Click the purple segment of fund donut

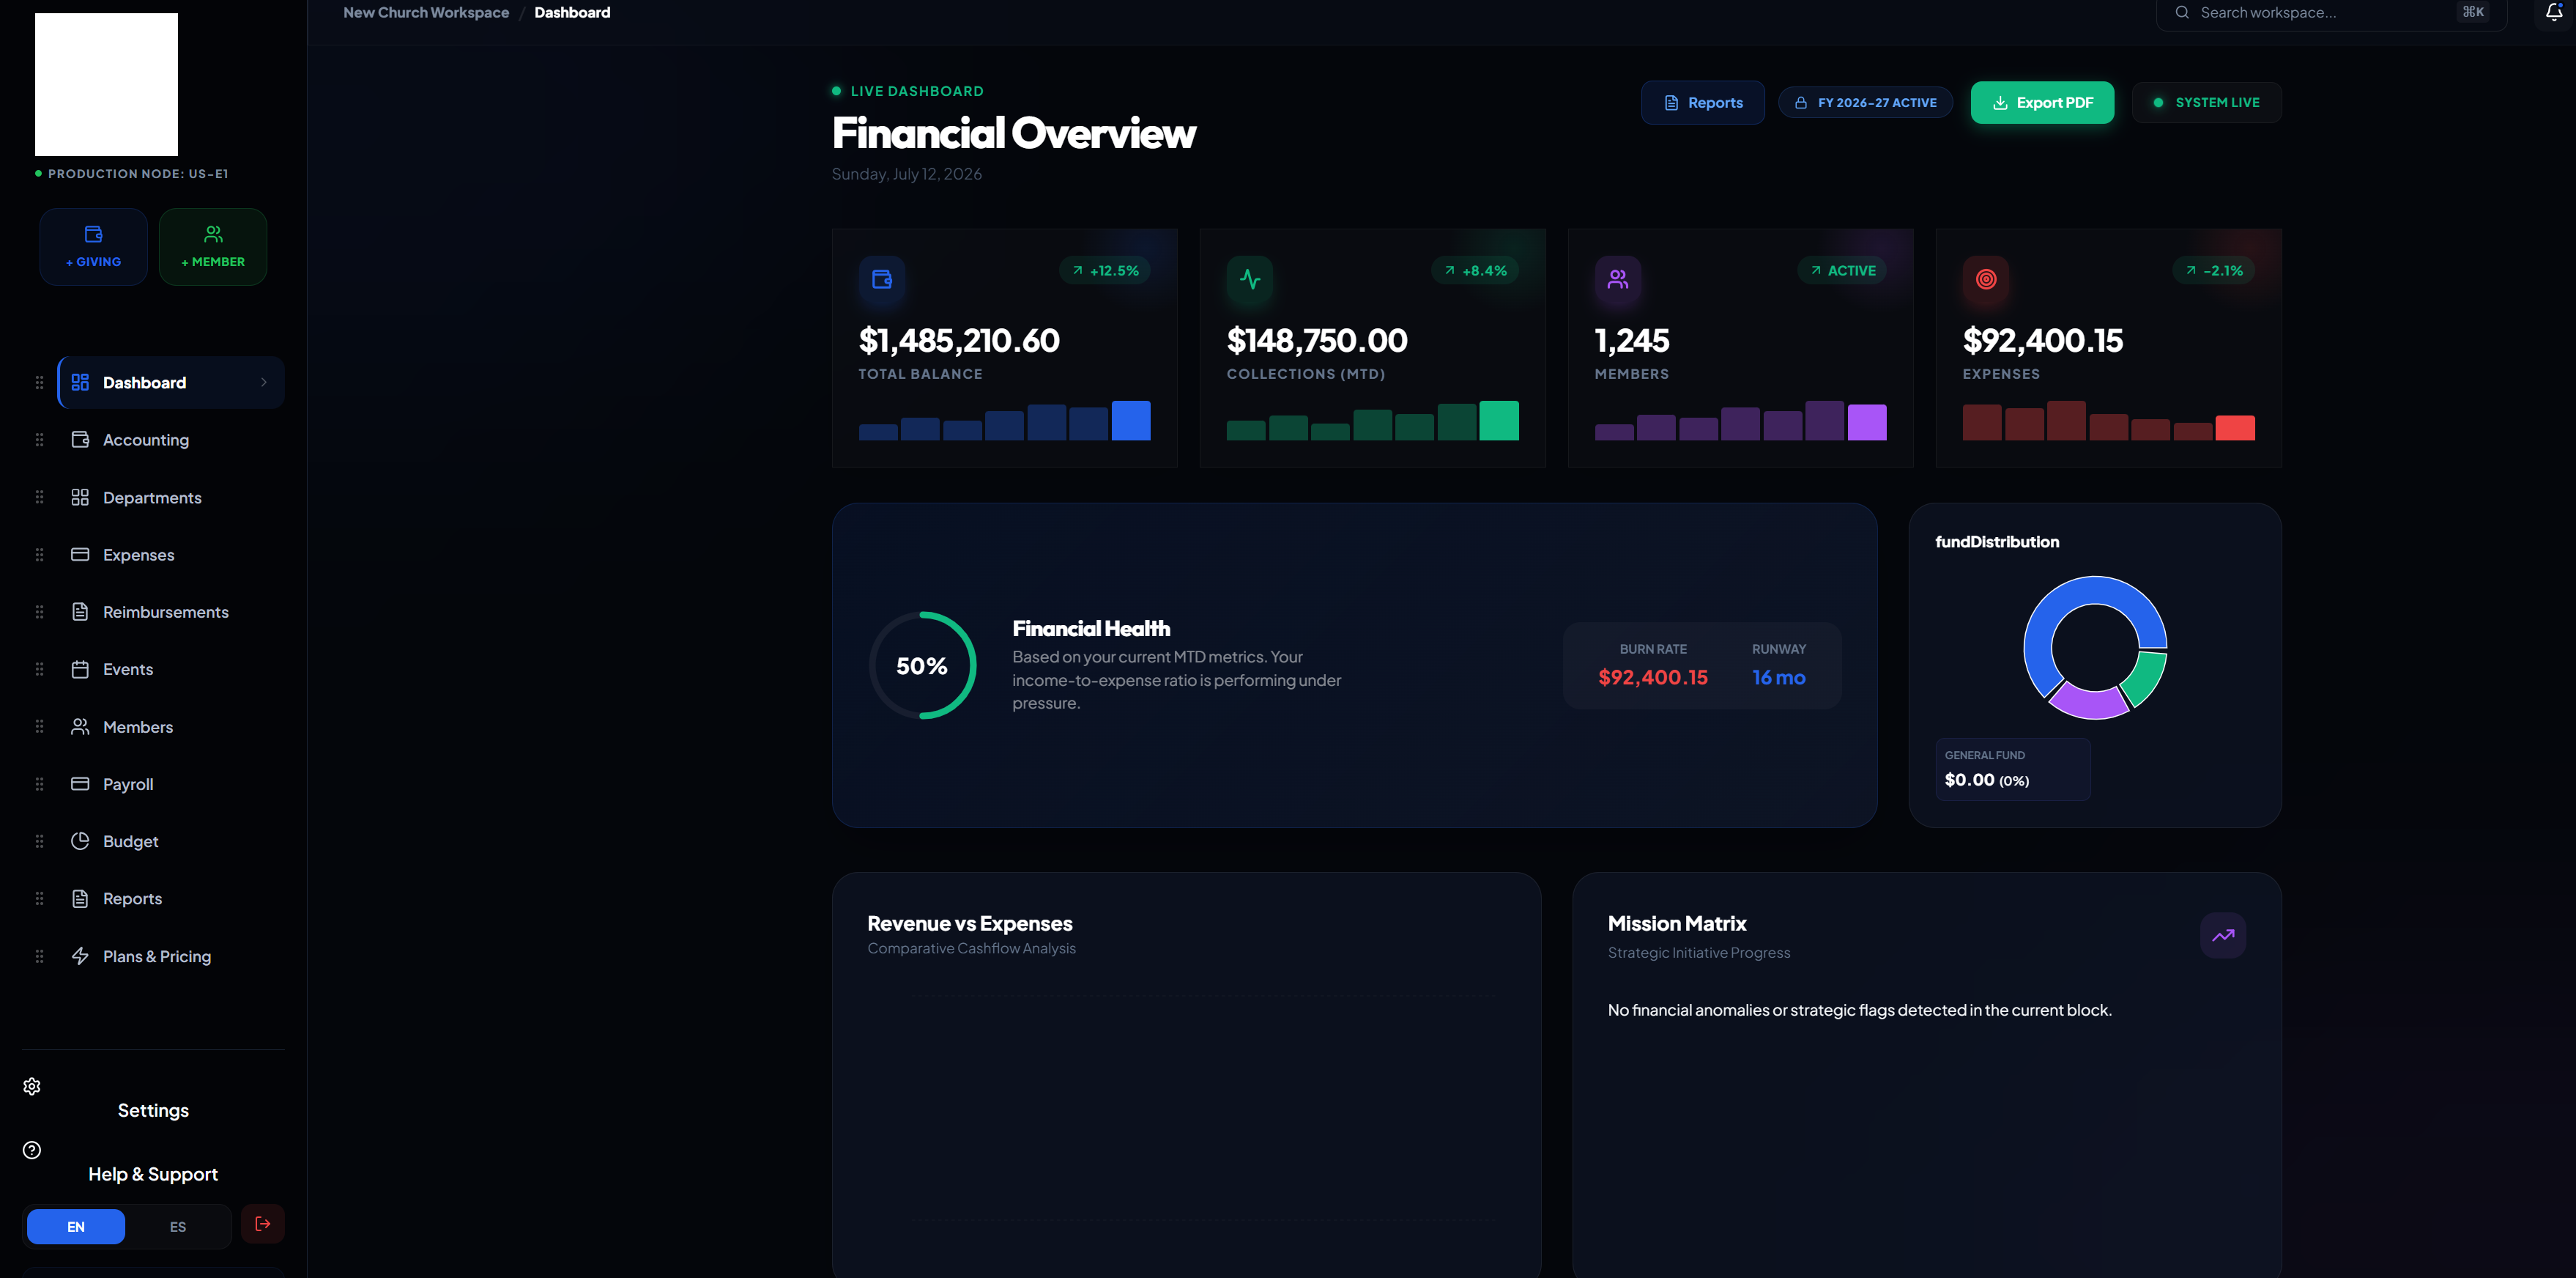pos(2088,701)
